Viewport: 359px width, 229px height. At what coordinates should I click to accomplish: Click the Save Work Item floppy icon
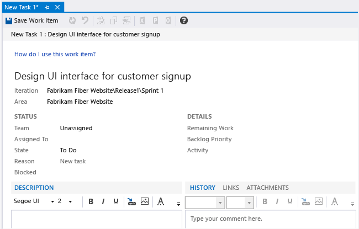tap(9, 21)
